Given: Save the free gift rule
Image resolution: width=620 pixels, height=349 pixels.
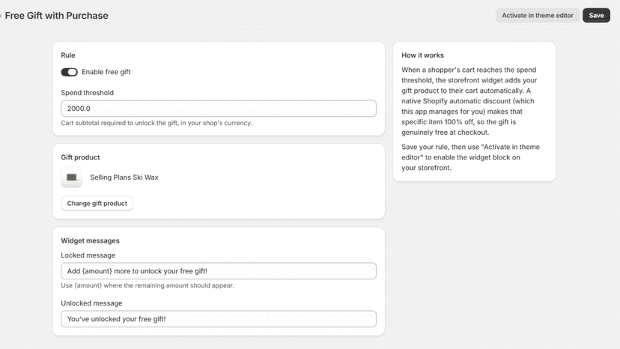Looking at the screenshot, I should [x=596, y=16].
